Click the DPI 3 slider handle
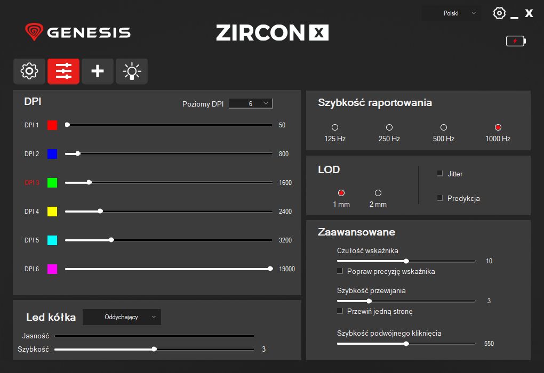Image resolution: width=544 pixels, height=373 pixels. [89, 182]
